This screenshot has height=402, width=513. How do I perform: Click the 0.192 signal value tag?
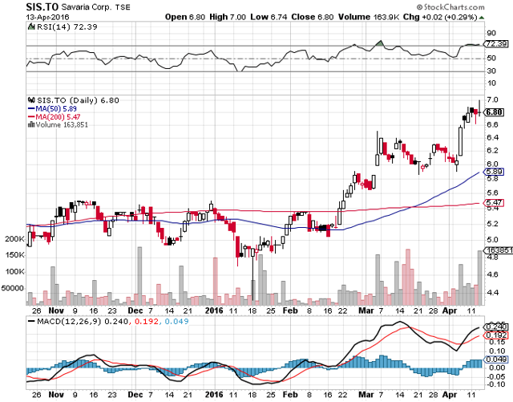[x=496, y=335]
